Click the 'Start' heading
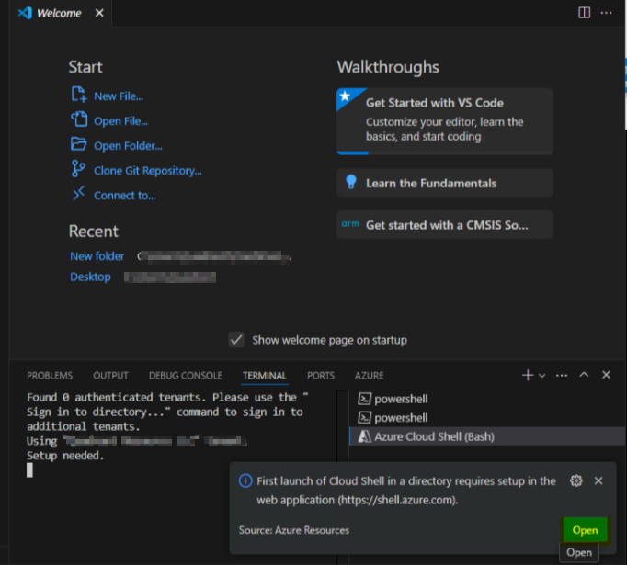 point(85,67)
